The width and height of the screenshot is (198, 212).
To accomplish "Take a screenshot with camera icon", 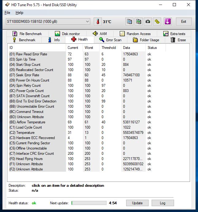I will 148,22.
